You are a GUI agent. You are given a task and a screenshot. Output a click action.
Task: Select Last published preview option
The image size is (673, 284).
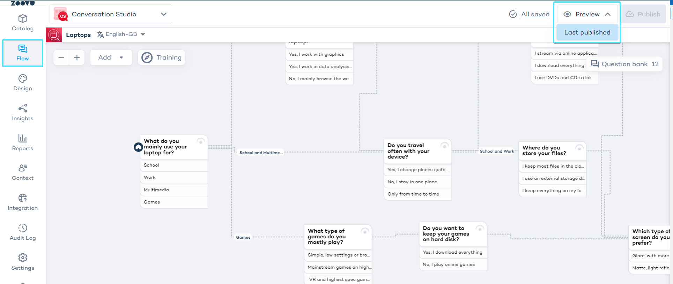587,32
